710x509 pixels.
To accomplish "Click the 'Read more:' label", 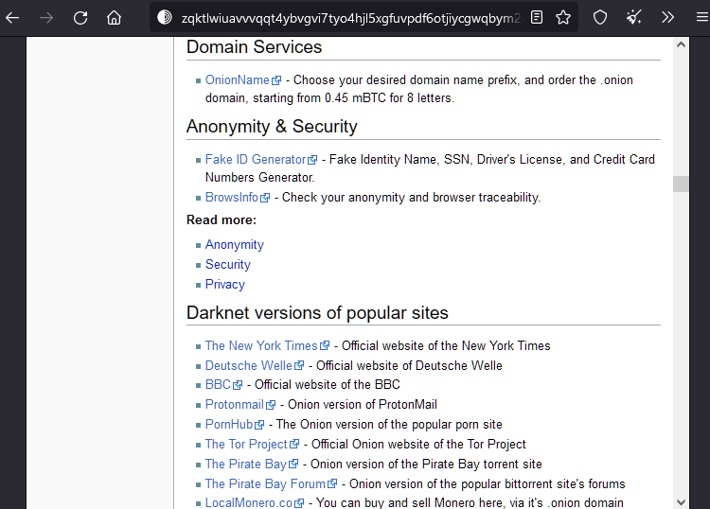I will (x=222, y=219).
